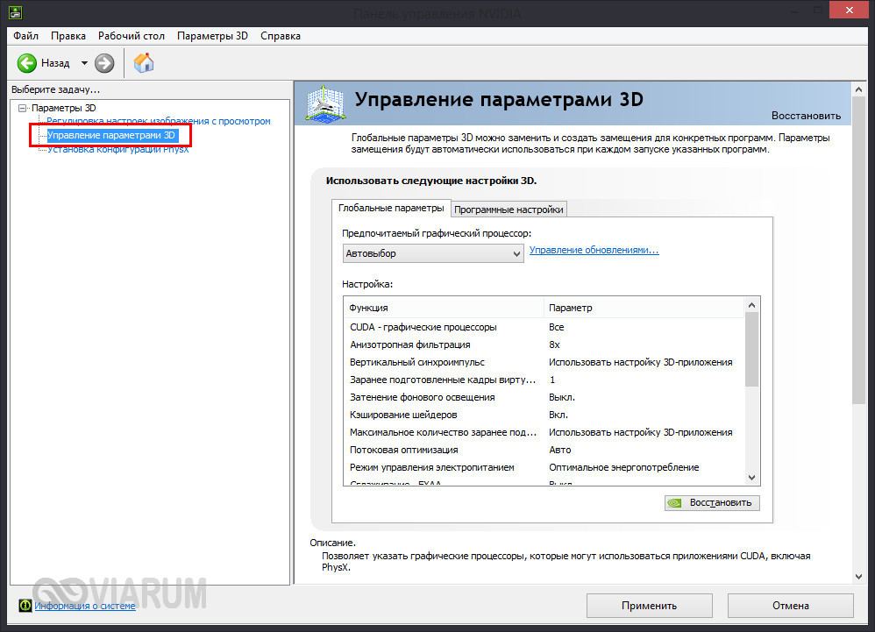Click the Forward arrow icon in toolbar
875x632 pixels.
click(x=104, y=63)
